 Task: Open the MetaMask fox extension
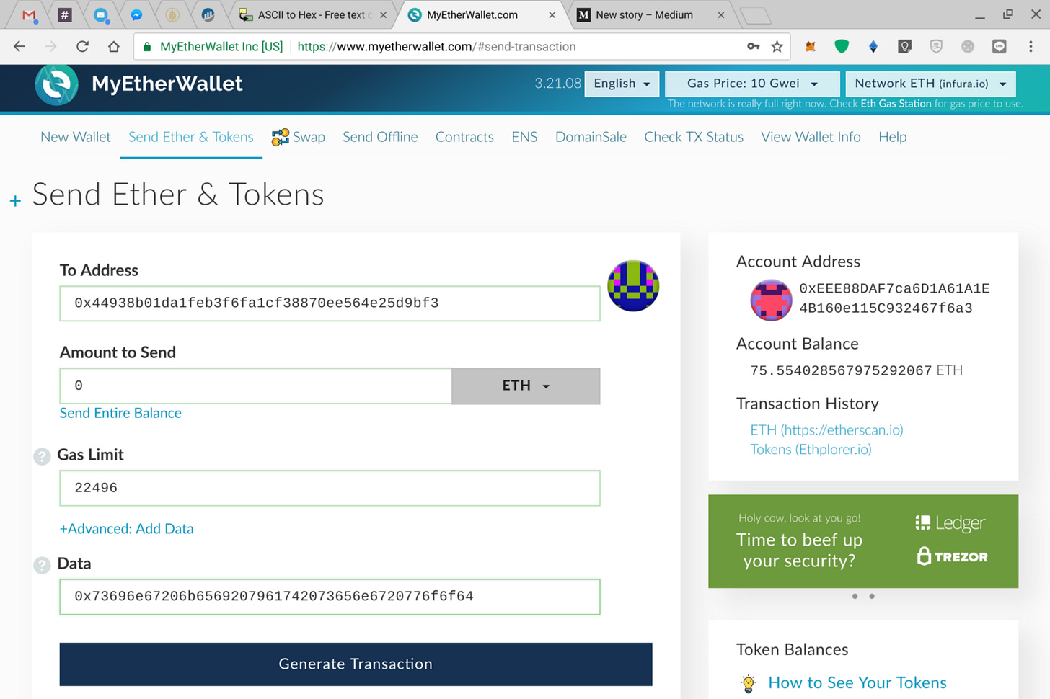pyautogui.click(x=811, y=46)
